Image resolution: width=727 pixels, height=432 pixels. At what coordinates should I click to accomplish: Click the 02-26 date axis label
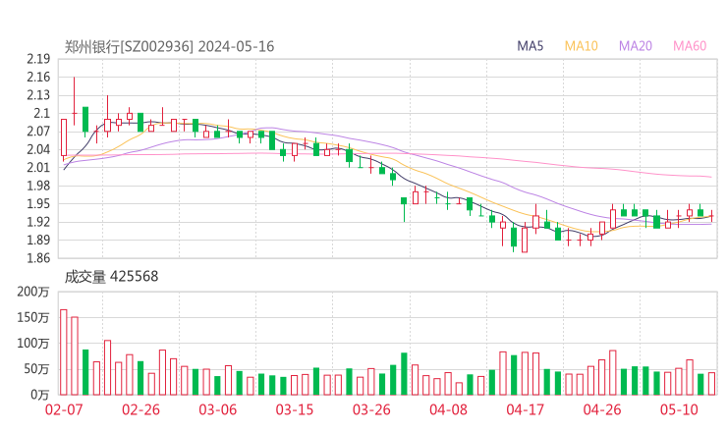140,409
